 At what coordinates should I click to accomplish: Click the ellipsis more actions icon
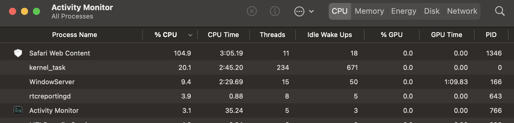[299, 11]
